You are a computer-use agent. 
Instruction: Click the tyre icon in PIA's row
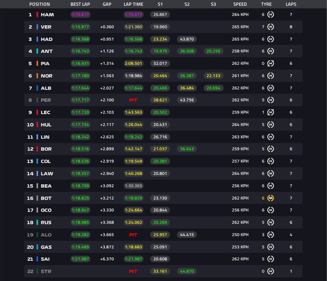point(270,63)
